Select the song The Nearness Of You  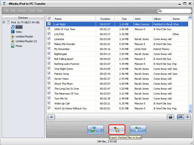[x=66, y=93]
